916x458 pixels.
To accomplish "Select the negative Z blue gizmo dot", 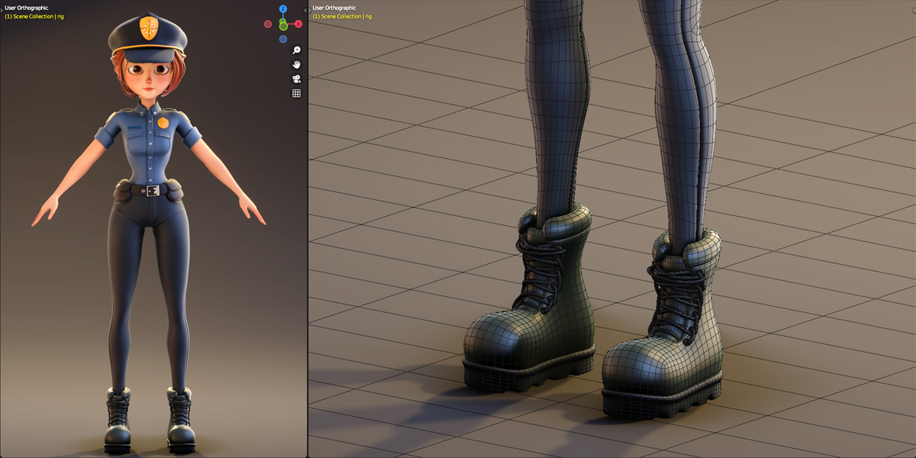I will click(283, 39).
